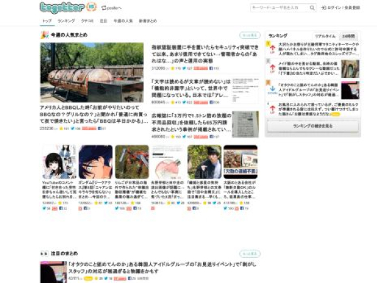Image resolution: width=377 pixels, height=283 pixels.
Task: Open thumbnail of 注目のまとめ first article
Action: (x=53, y=272)
